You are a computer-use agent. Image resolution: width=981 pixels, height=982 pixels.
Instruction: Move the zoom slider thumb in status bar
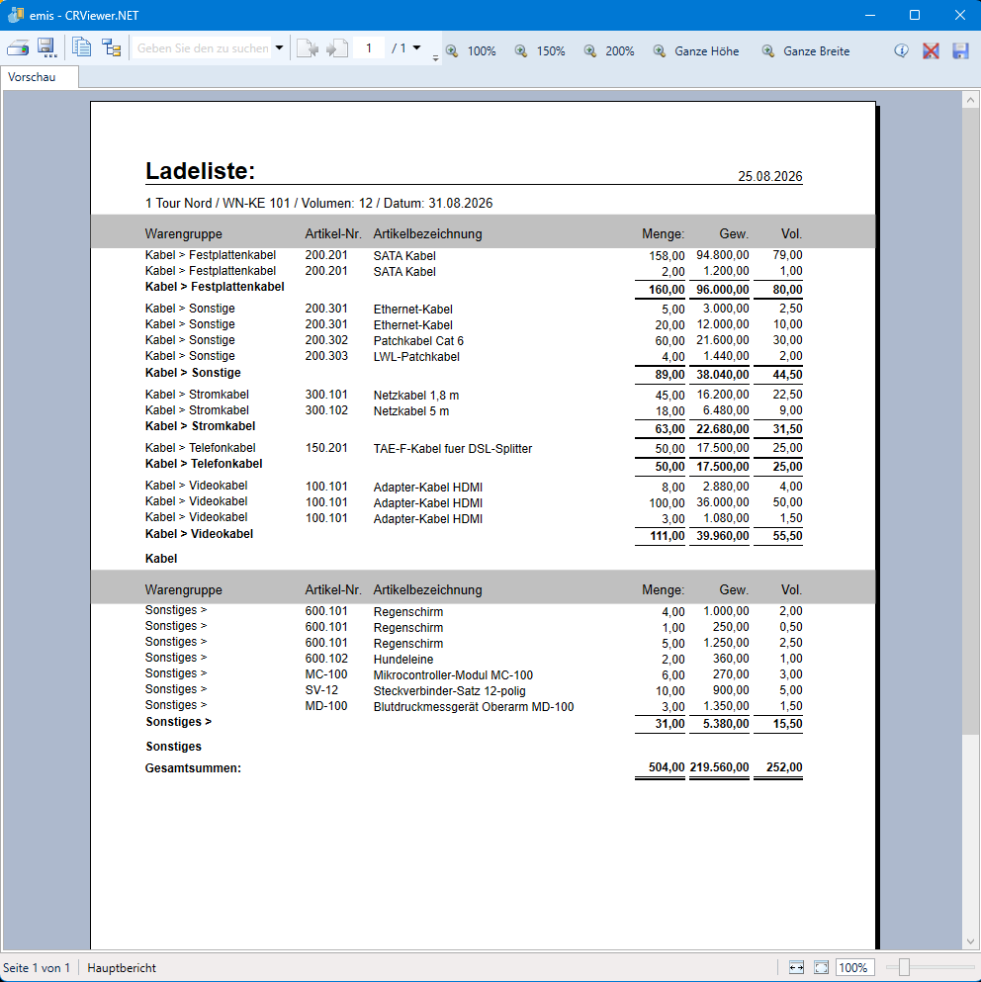(903, 967)
